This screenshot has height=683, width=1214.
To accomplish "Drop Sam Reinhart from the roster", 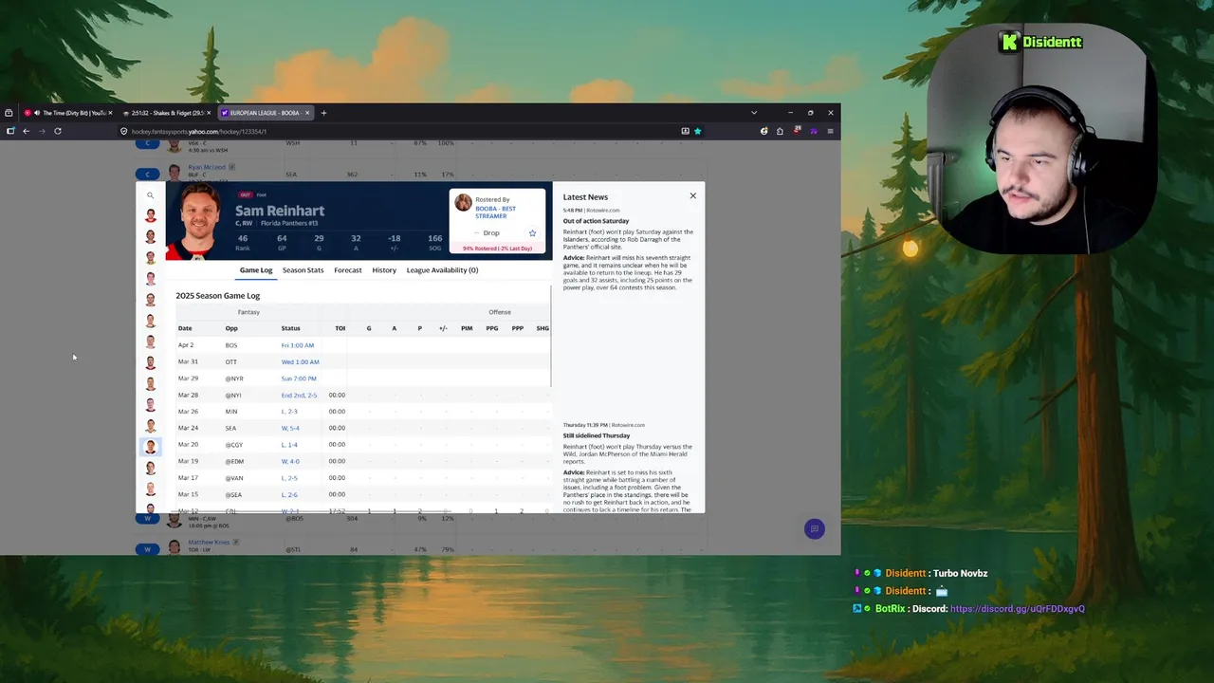I will 487,233.
